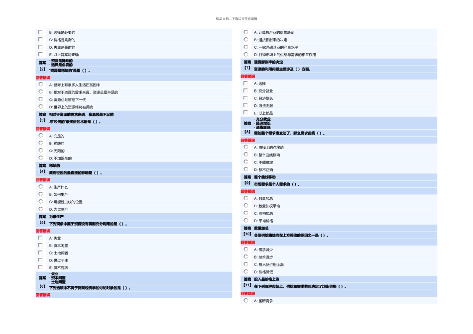Select radio C: 可能性曲线的位置
Image resolution: width=473 pixels, height=334 pixels.
pyautogui.click(x=41, y=201)
